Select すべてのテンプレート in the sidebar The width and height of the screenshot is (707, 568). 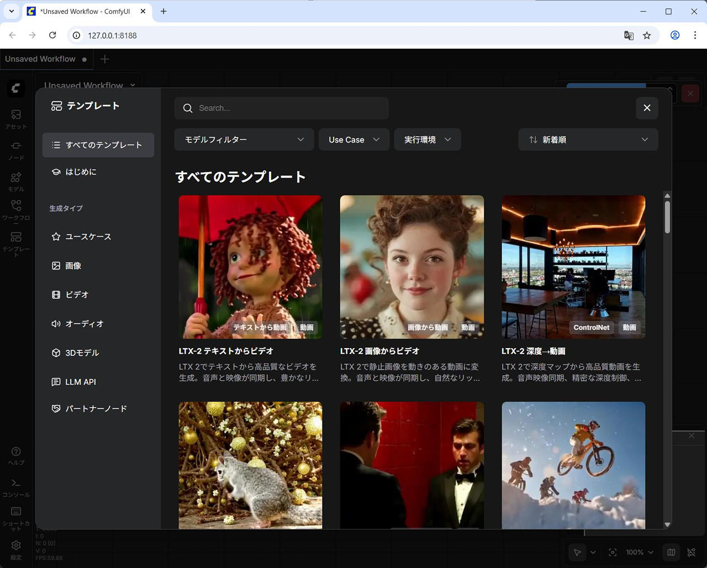98,145
